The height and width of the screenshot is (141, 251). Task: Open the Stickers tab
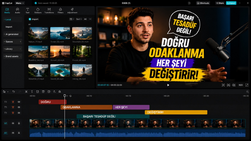pos(38,10)
